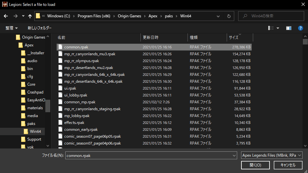
Task: Expand the chevron after paks in path
Action: (176, 16)
